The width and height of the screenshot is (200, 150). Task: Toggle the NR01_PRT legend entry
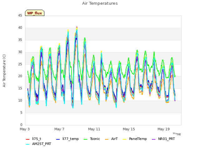click(163, 139)
